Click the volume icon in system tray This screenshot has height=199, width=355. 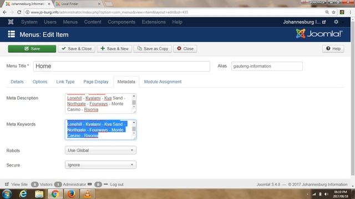(x=326, y=194)
